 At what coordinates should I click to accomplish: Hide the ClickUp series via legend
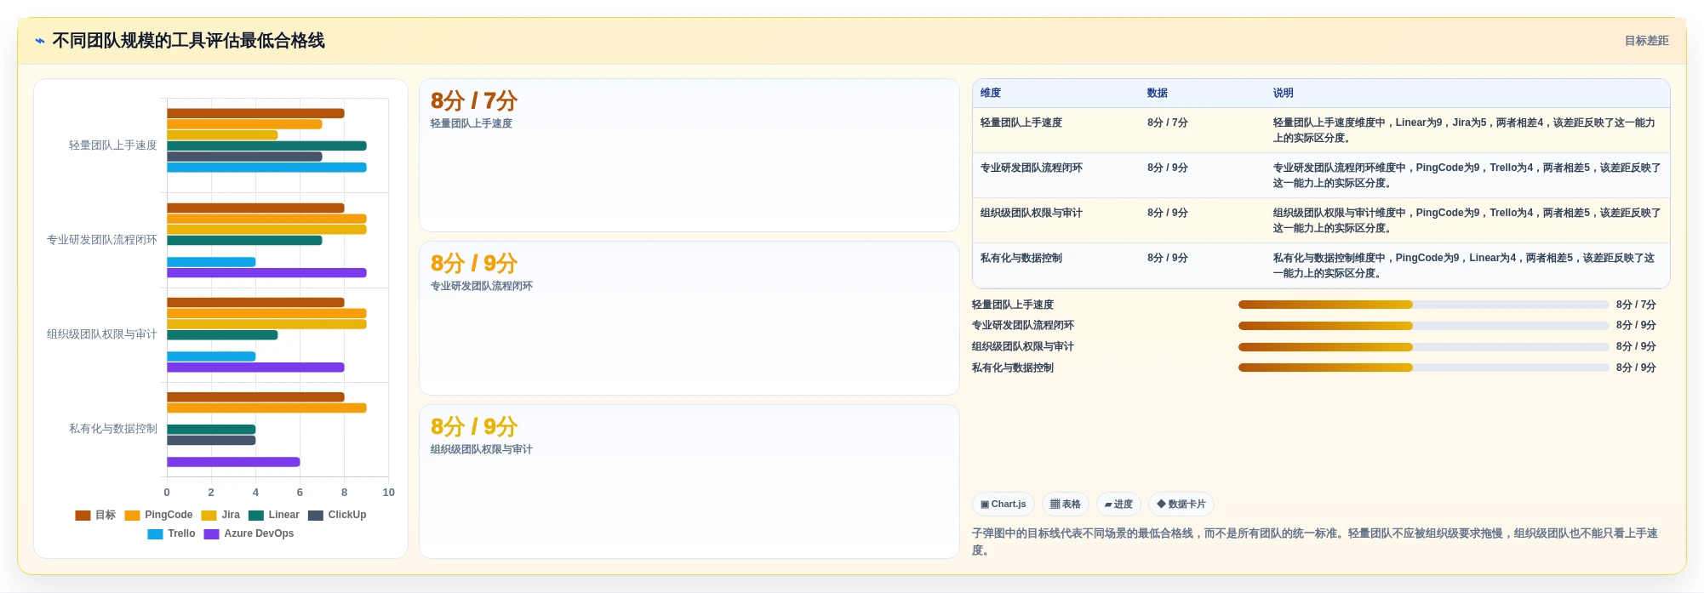(x=337, y=515)
